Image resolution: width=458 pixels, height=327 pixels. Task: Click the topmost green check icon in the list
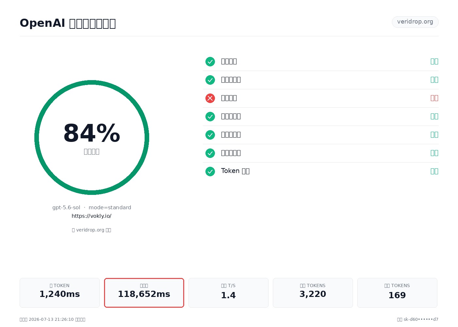tap(210, 61)
